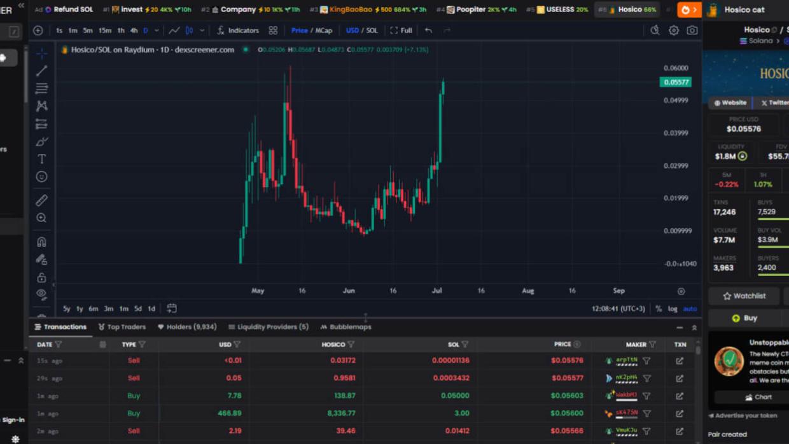Open the go to date calendar
Screen dimensions: 789x444
172,309
